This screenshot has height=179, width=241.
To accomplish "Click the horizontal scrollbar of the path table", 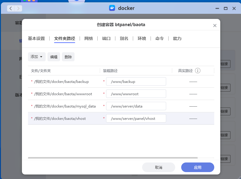I will pyautogui.click(x=113, y=158).
